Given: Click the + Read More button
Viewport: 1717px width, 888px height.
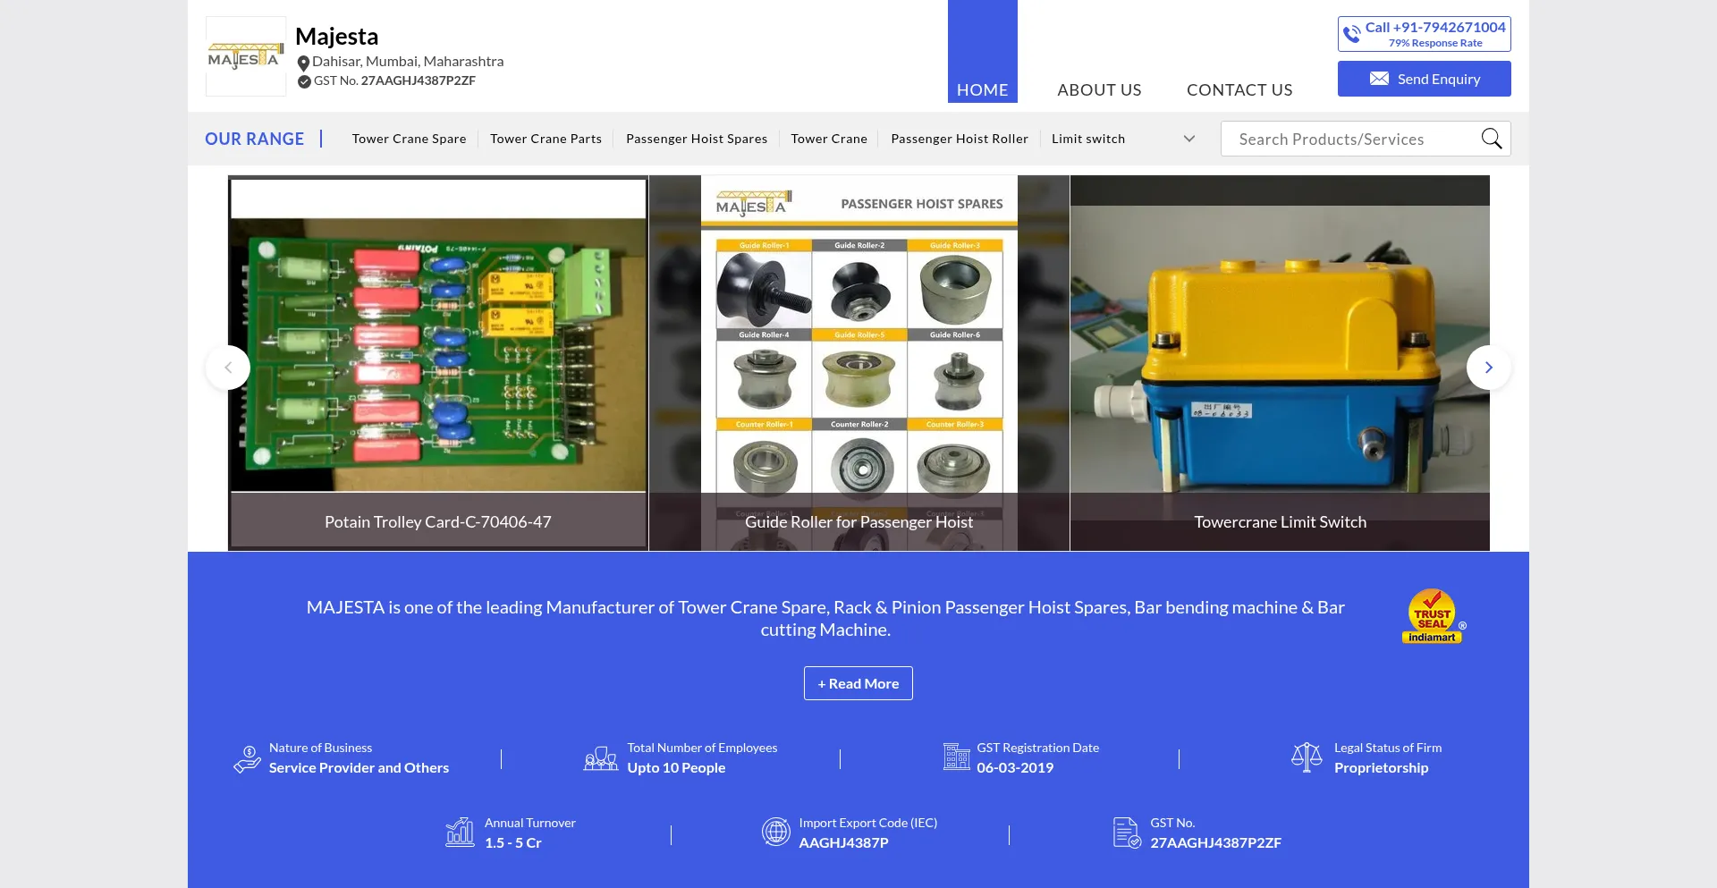Looking at the screenshot, I should pyautogui.click(x=858, y=683).
